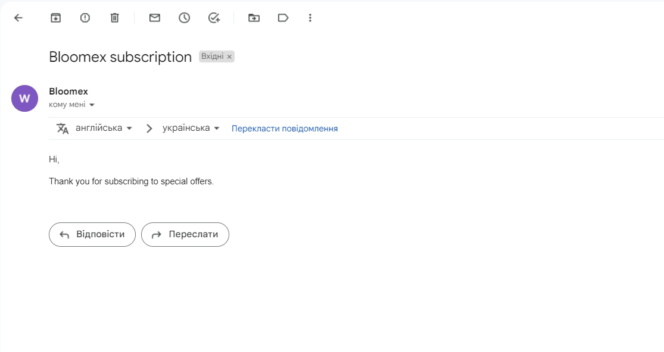
Task: Click the Bloomex sender name
Action: tap(68, 92)
